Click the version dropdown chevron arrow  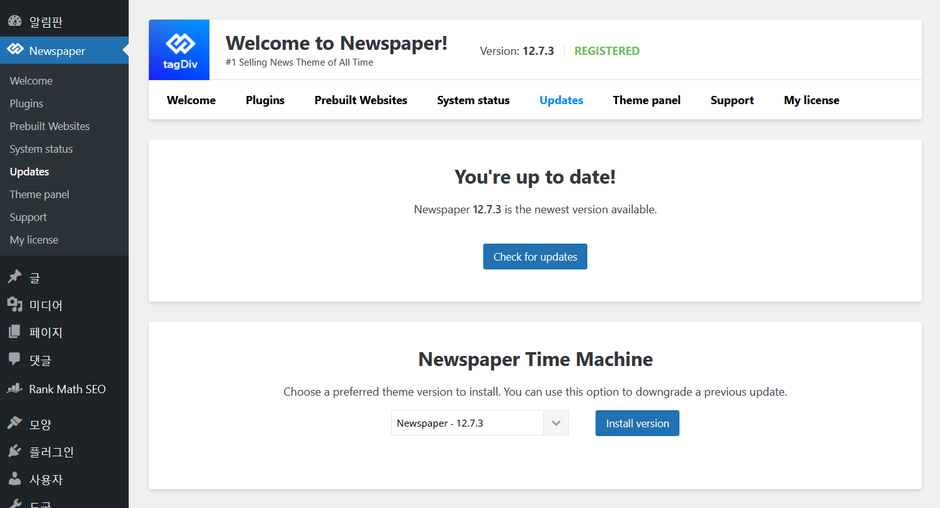coord(556,423)
